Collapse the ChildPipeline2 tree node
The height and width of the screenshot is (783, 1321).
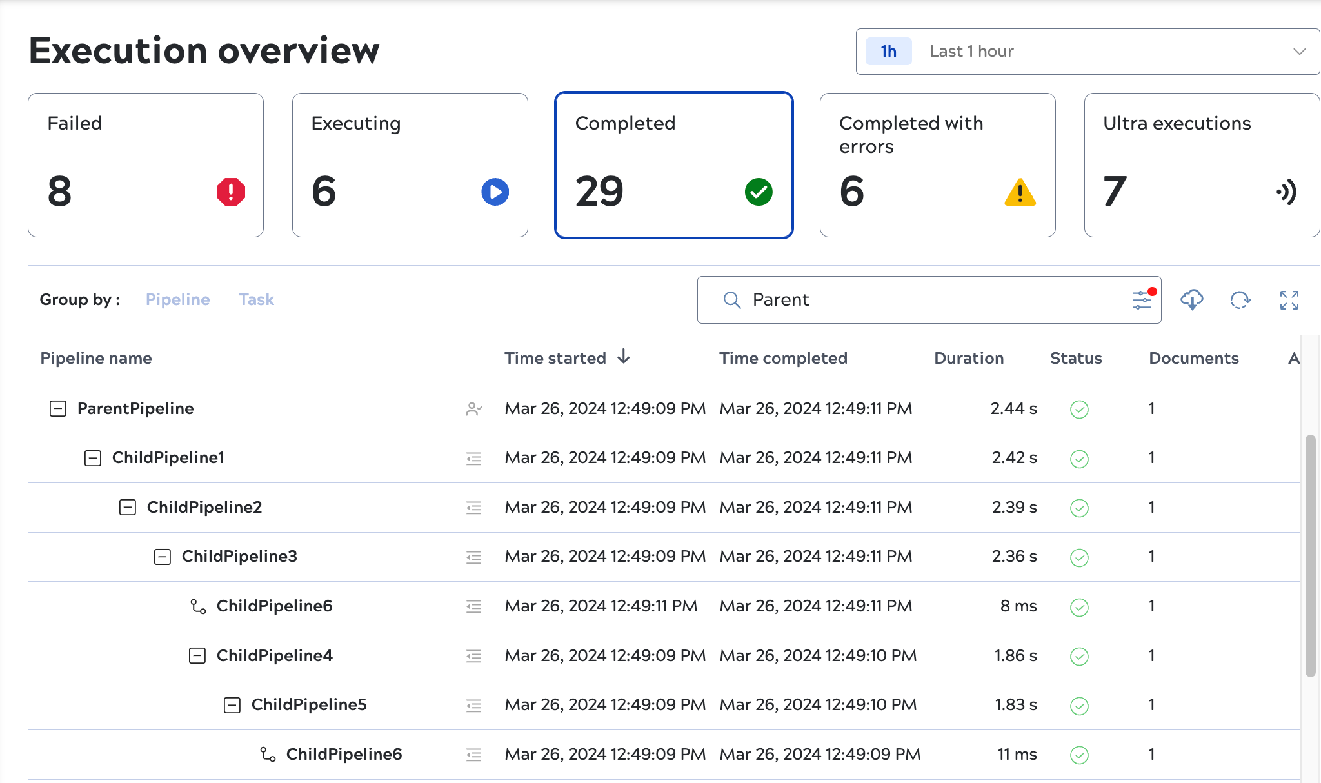[x=128, y=508]
